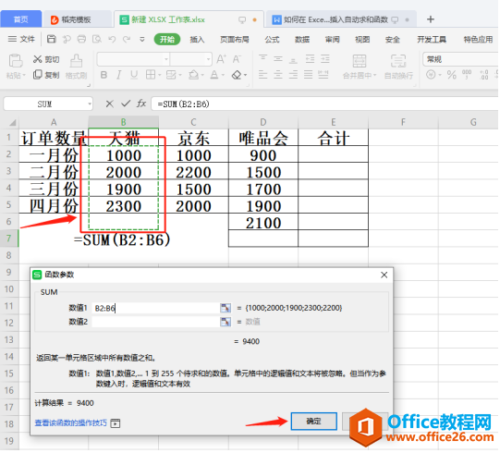Confirm formula with checkmark icon
Image resolution: width=500 pixels, height=453 pixels.
click(x=126, y=104)
